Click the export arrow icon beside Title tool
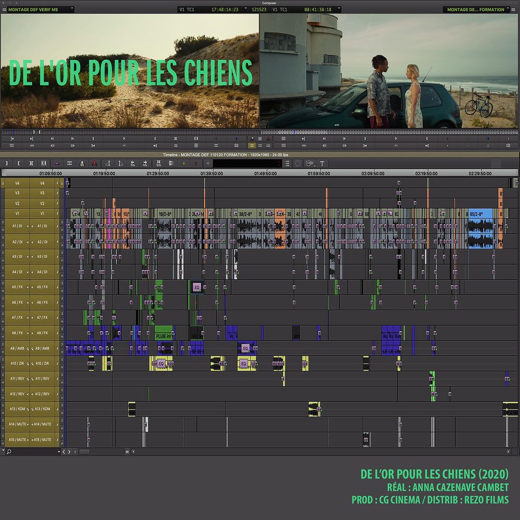The height and width of the screenshot is (520, 520). coord(310,163)
